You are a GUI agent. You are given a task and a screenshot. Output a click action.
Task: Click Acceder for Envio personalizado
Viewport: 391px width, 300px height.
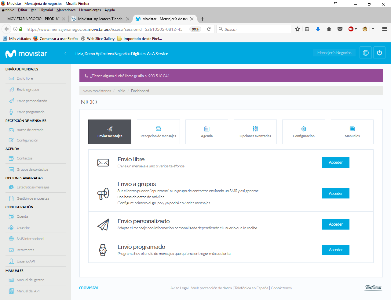(x=336, y=224)
